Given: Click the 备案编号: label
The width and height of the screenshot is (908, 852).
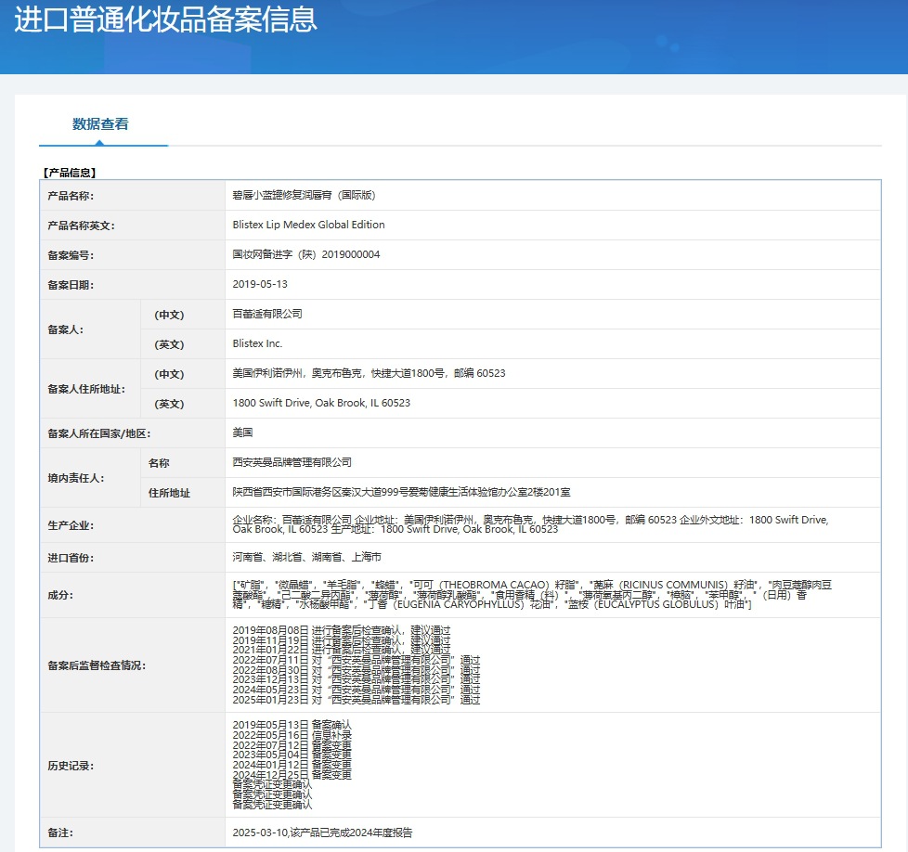Looking at the screenshot, I should 71,255.
